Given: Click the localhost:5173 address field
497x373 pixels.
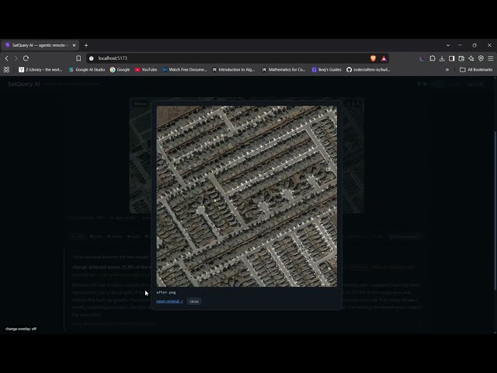Looking at the screenshot, I should click(x=228, y=58).
